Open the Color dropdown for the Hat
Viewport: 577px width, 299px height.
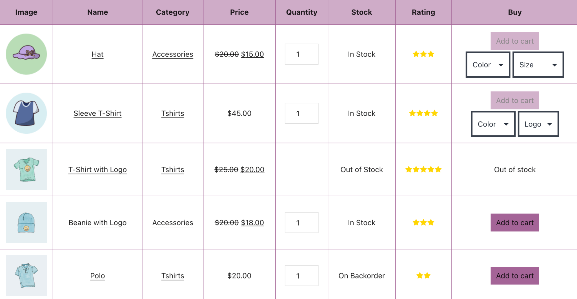click(x=488, y=64)
